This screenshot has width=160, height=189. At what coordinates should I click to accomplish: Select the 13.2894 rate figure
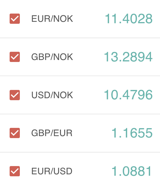pos(128,57)
